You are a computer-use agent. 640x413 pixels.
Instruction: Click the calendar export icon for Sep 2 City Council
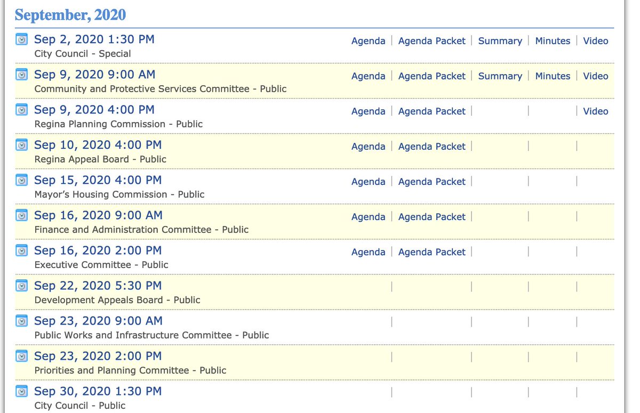click(x=21, y=39)
